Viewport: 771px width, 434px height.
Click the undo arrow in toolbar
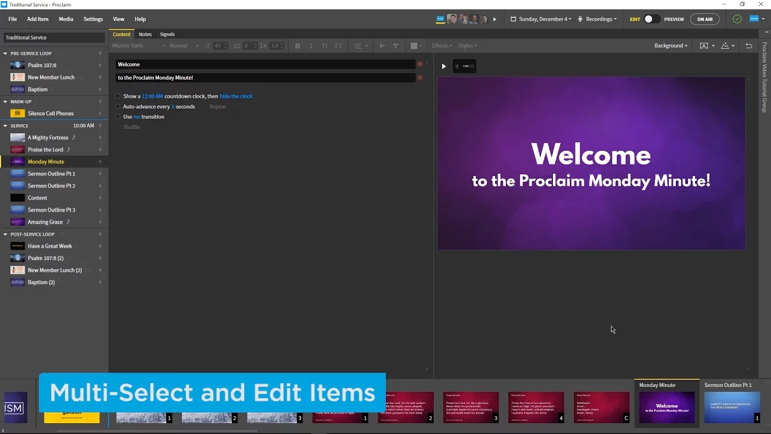point(749,46)
